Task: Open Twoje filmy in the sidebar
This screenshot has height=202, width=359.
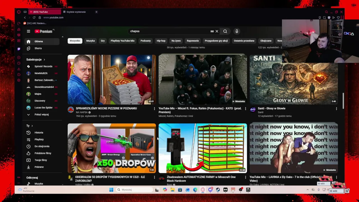Action: [42, 160]
